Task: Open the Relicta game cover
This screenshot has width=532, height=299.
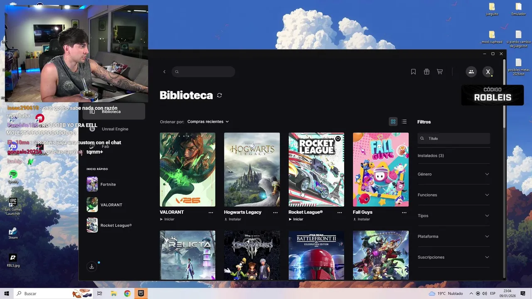Action: (x=187, y=255)
